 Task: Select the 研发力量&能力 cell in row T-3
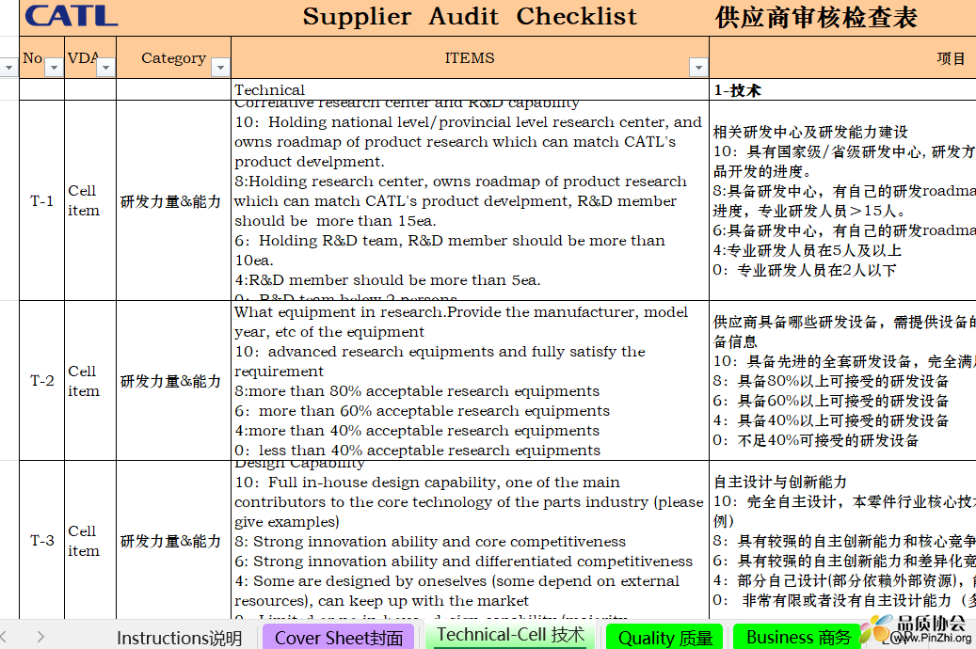[x=173, y=540]
